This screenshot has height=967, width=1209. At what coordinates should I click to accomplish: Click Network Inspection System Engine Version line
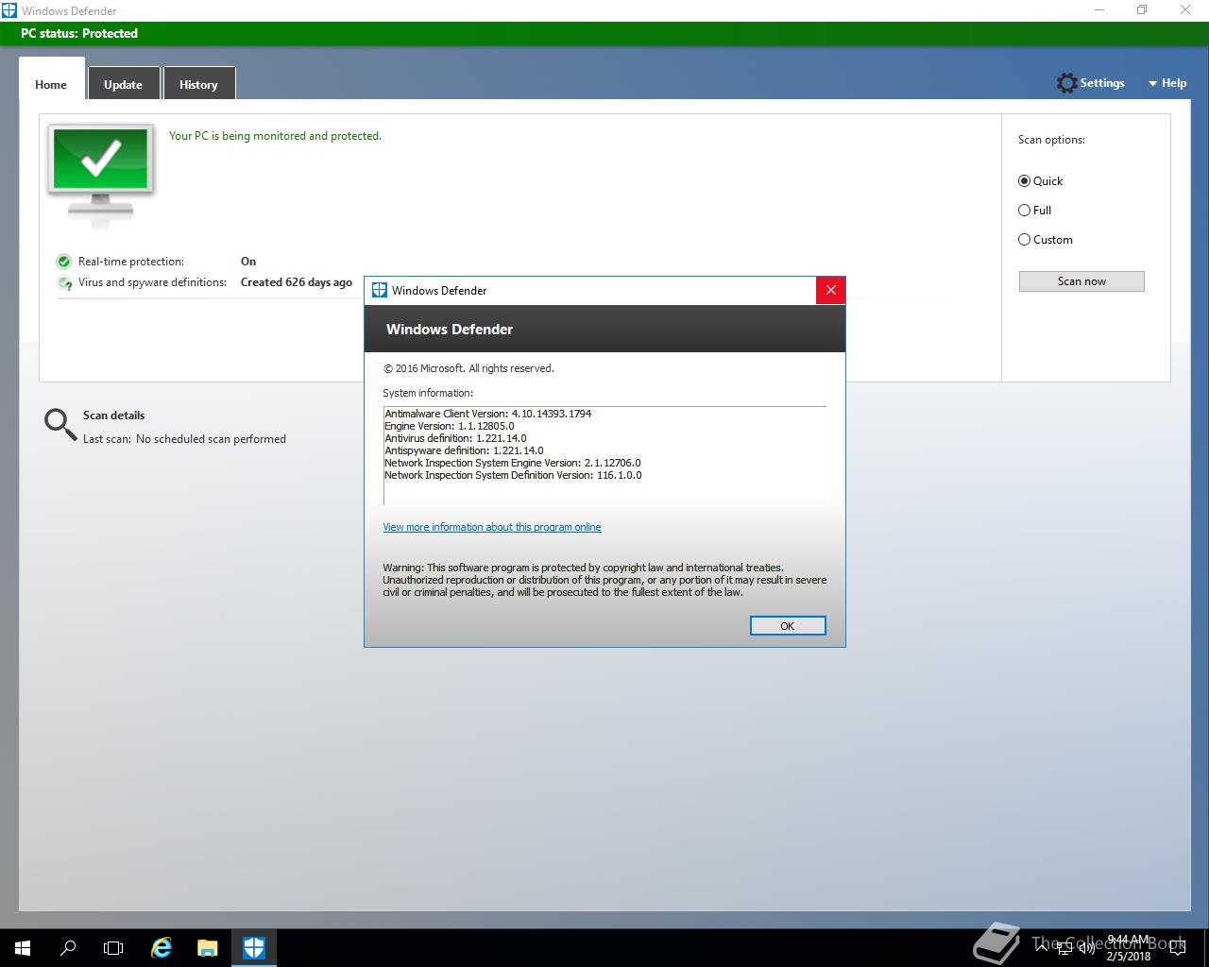click(513, 463)
